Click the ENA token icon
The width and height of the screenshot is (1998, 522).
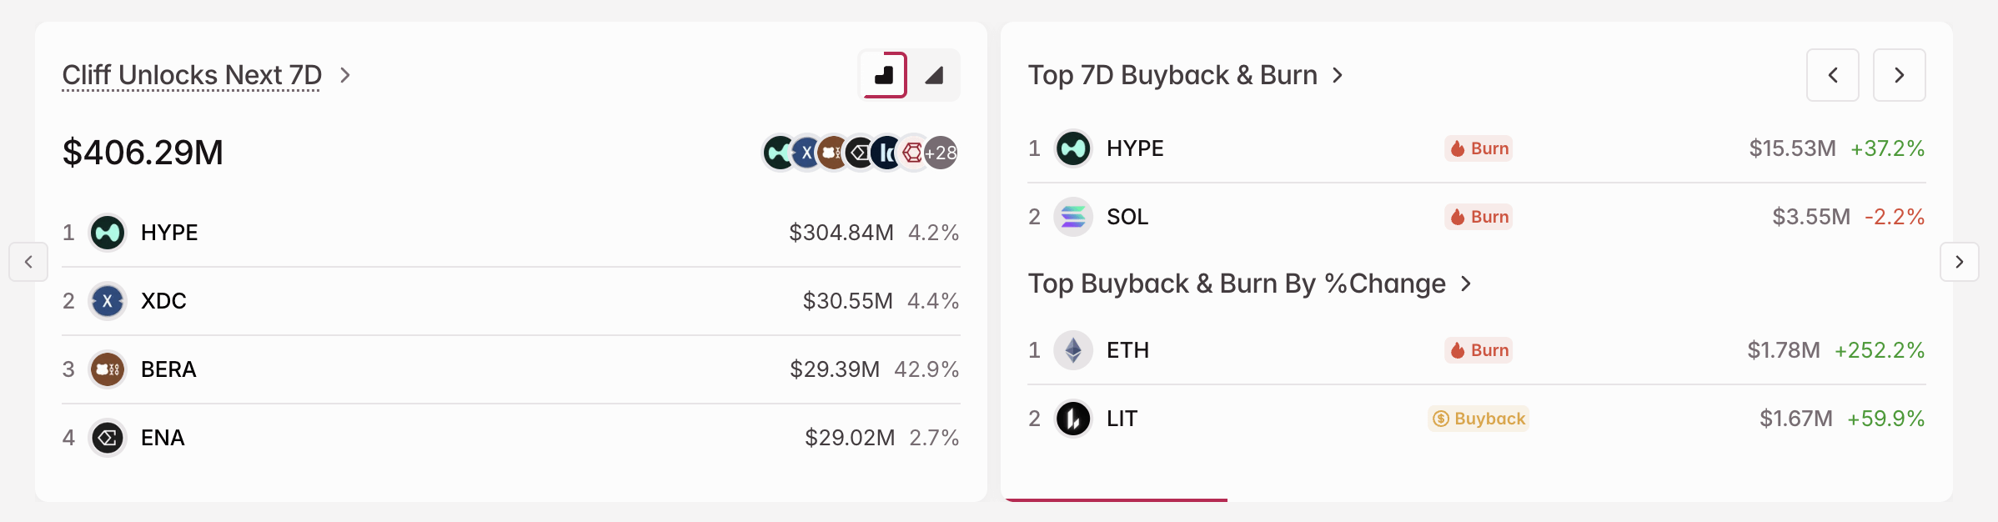tap(107, 438)
